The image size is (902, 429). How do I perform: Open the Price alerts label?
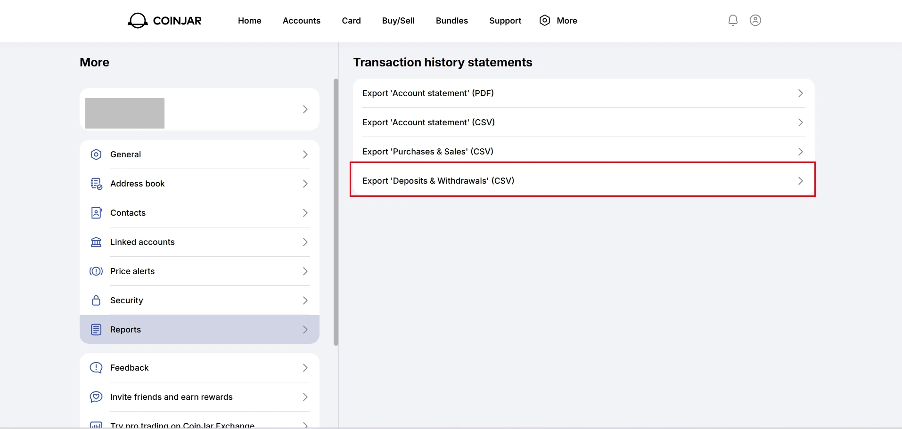[x=132, y=271]
